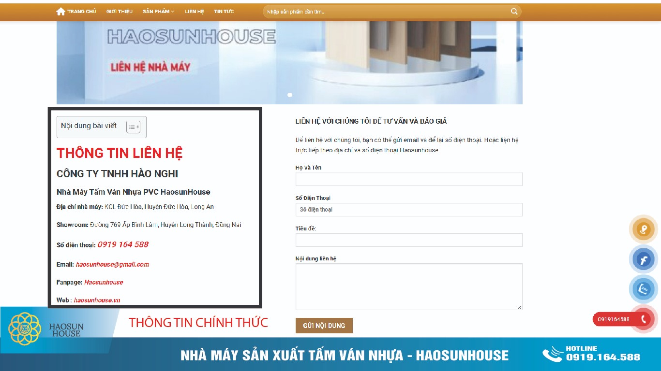This screenshot has height=371, width=661.
Task: Click the Haosun House logo
Action: [46, 328]
